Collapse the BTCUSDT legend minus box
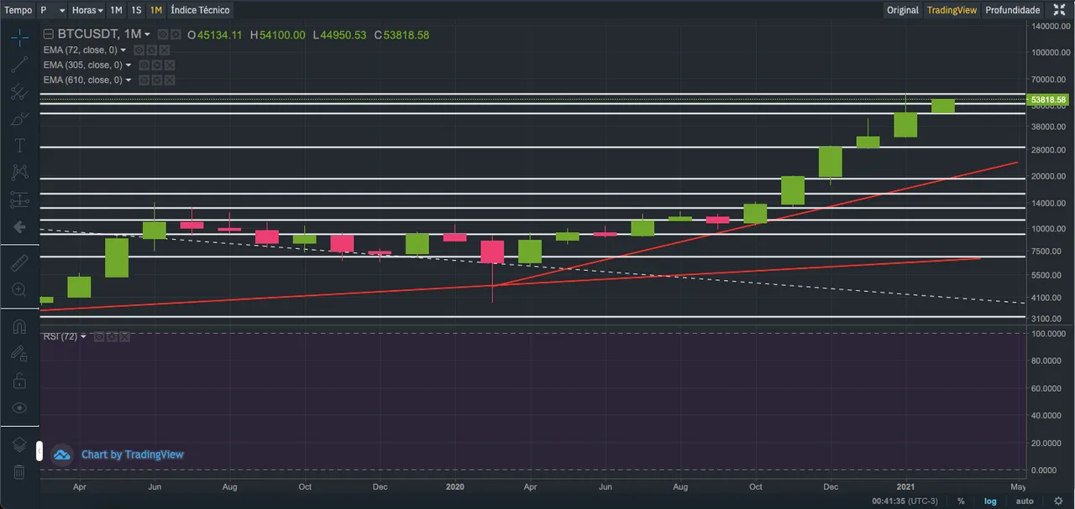The height and width of the screenshot is (509, 1075). pyautogui.click(x=48, y=34)
